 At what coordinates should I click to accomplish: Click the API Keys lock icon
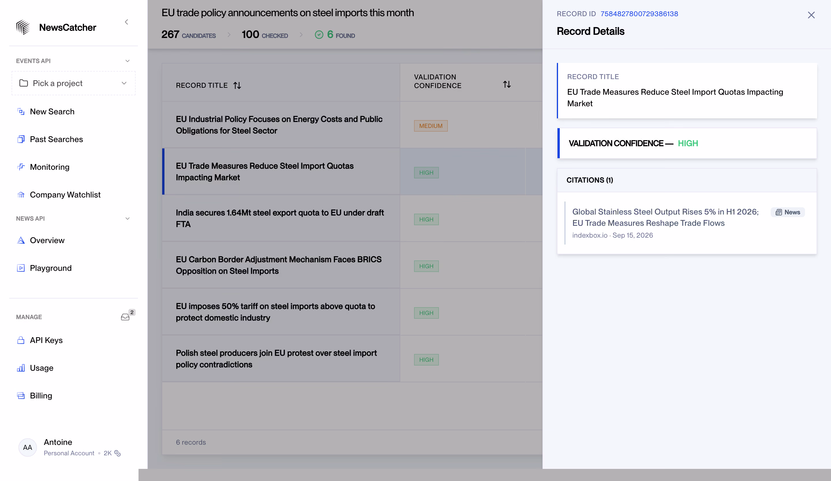coord(21,340)
